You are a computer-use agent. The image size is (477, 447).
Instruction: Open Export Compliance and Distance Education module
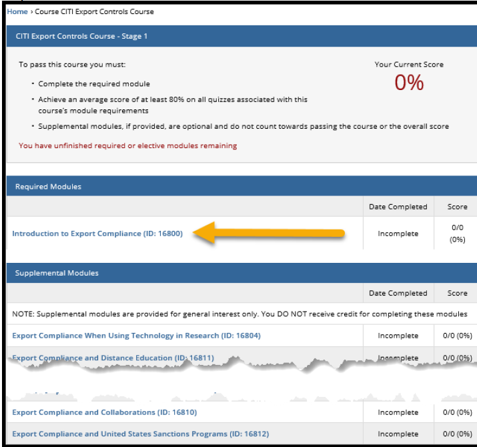[x=113, y=358]
